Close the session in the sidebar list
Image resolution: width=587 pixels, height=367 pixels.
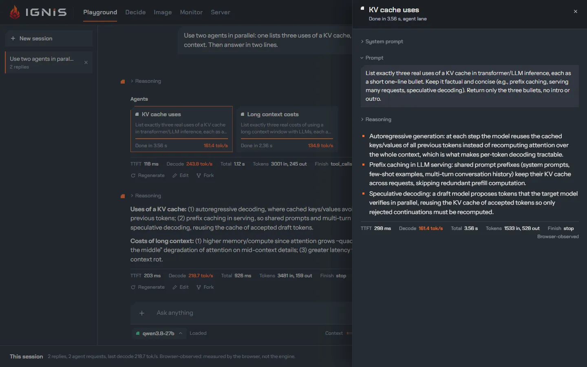coord(86,62)
